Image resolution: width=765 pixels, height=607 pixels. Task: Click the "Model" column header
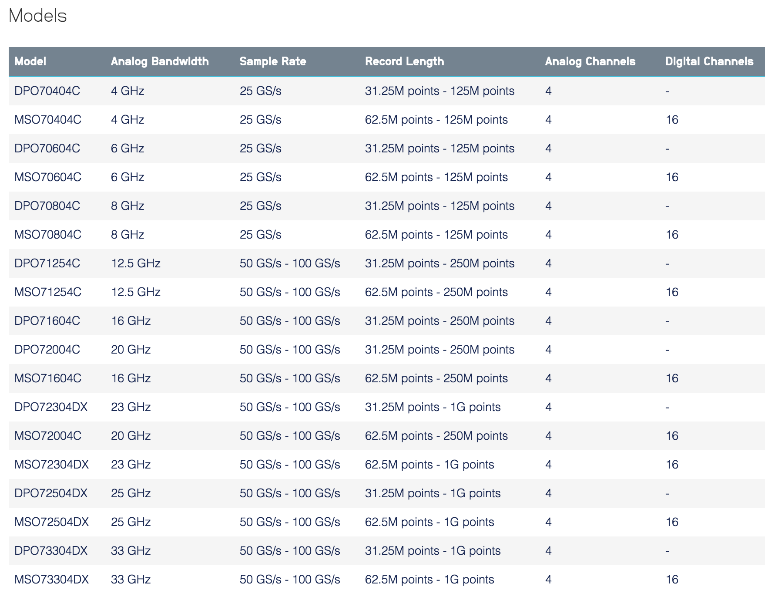coord(30,61)
